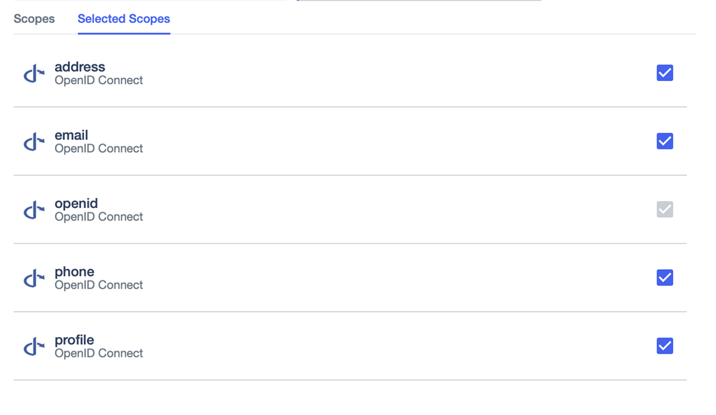Viewport: 716px width, 415px height.
Task: Click the greyed-out openid checkbox
Action: 665,209
